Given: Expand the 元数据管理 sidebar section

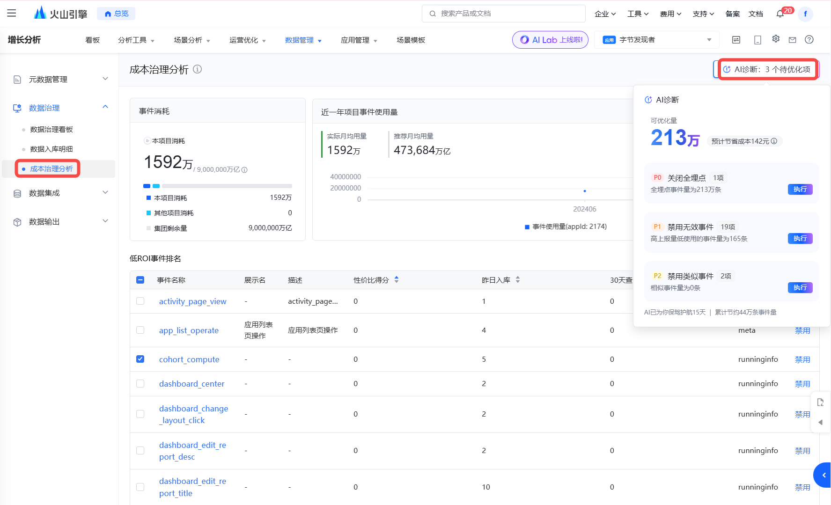Looking at the screenshot, I should [x=105, y=79].
